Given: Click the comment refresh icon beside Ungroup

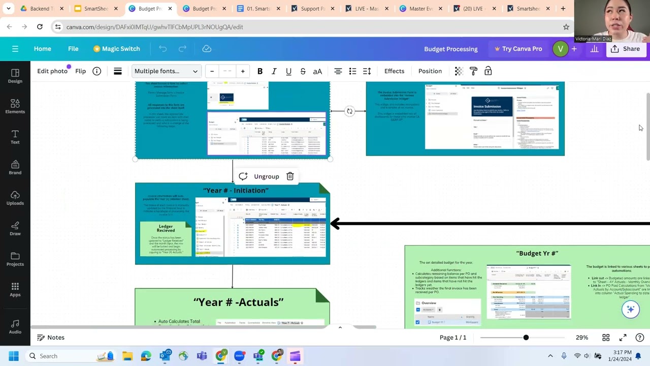Looking at the screenshot, I should [x=243, y=176].
